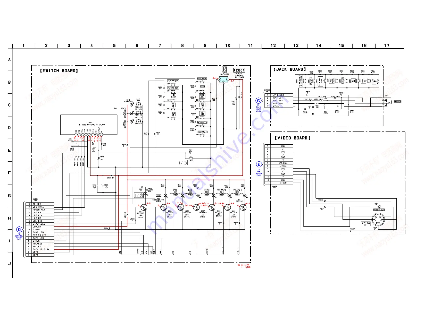Click the circled E DVD board marker
This screenshot has width=433, height=325.
point(259,164)
